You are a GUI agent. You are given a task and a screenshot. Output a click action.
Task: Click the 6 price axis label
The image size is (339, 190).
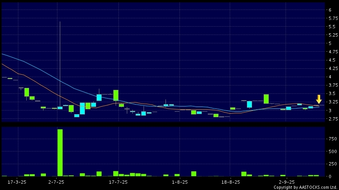(330, 10)
